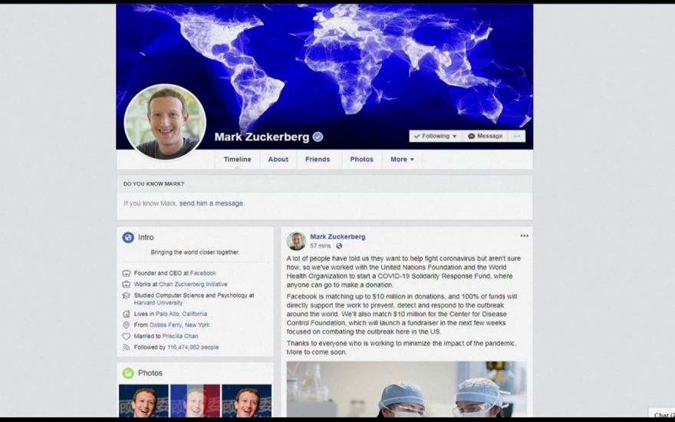Viewport: 675px width, 422px height.
Task: Open the three-dot options on the cover
Action: point(516,136)
